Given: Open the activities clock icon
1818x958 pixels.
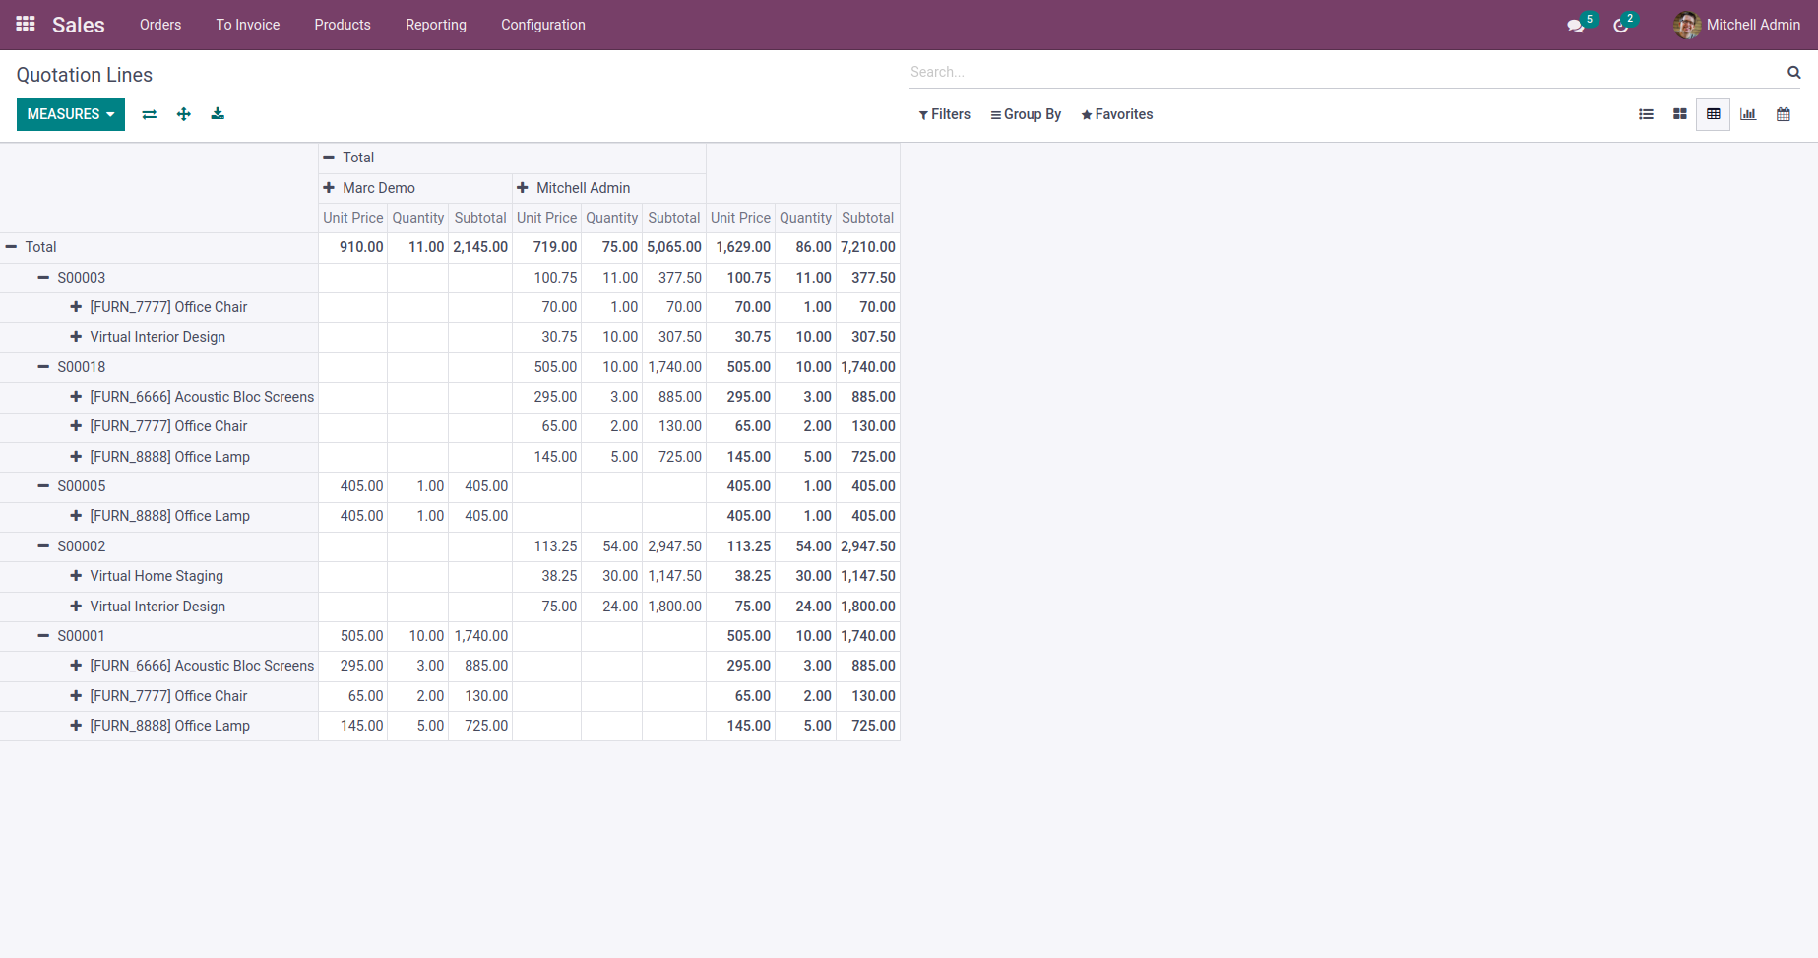Looking at the screenshot, I should [1620, 26].
